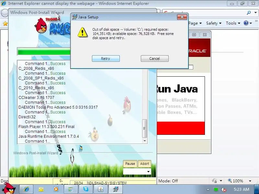259x194 pixels.
Task: Click the DirectX32 log entry
Action: (x=27, y=117)
